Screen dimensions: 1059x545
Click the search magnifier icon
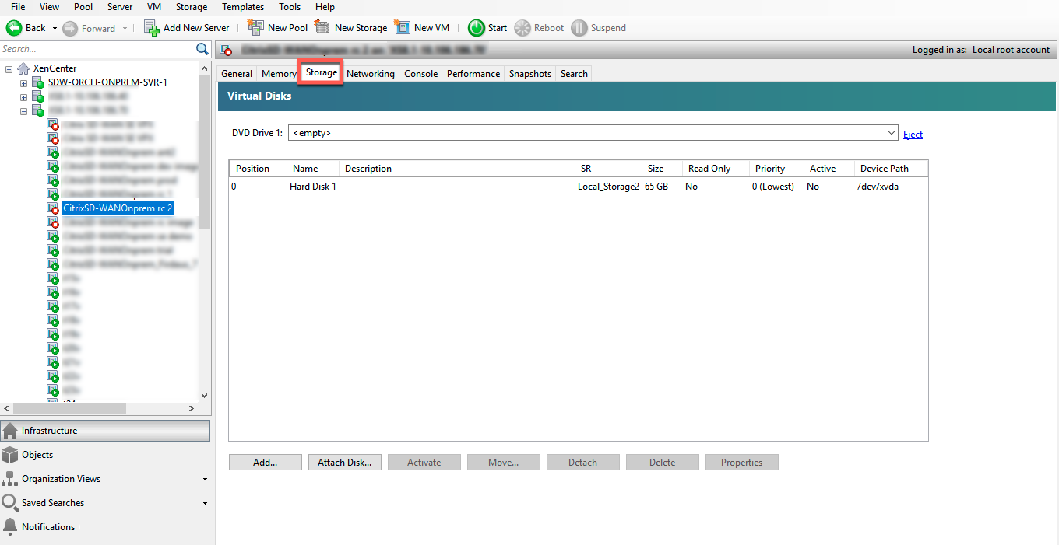pos(202,49)
